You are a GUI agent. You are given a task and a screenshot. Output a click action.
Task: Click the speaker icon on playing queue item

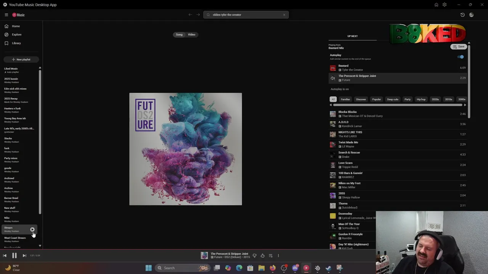click(333, 78)
